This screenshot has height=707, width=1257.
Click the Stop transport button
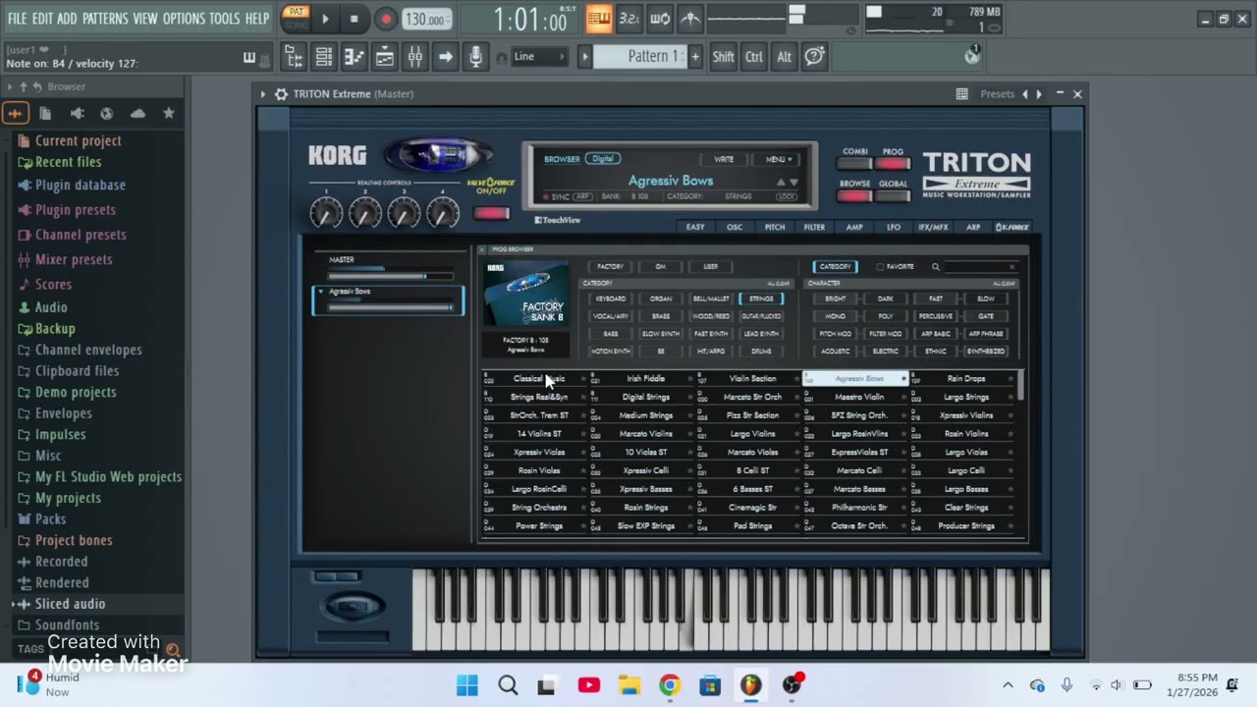354,19
